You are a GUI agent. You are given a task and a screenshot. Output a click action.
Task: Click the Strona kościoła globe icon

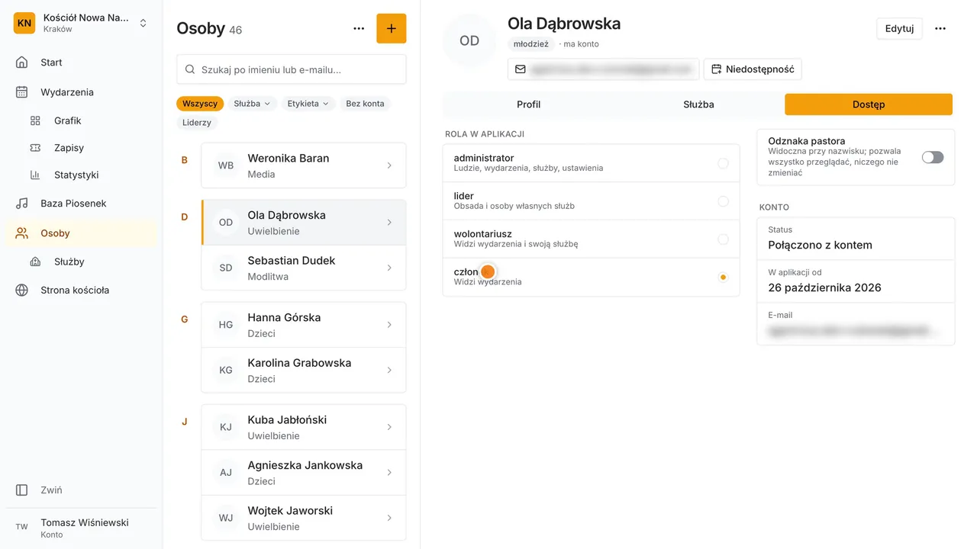(x=22, y=291)
